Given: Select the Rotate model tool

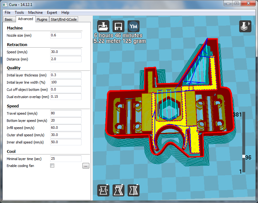Looking at the screenshot, I should tap(103, 190).
